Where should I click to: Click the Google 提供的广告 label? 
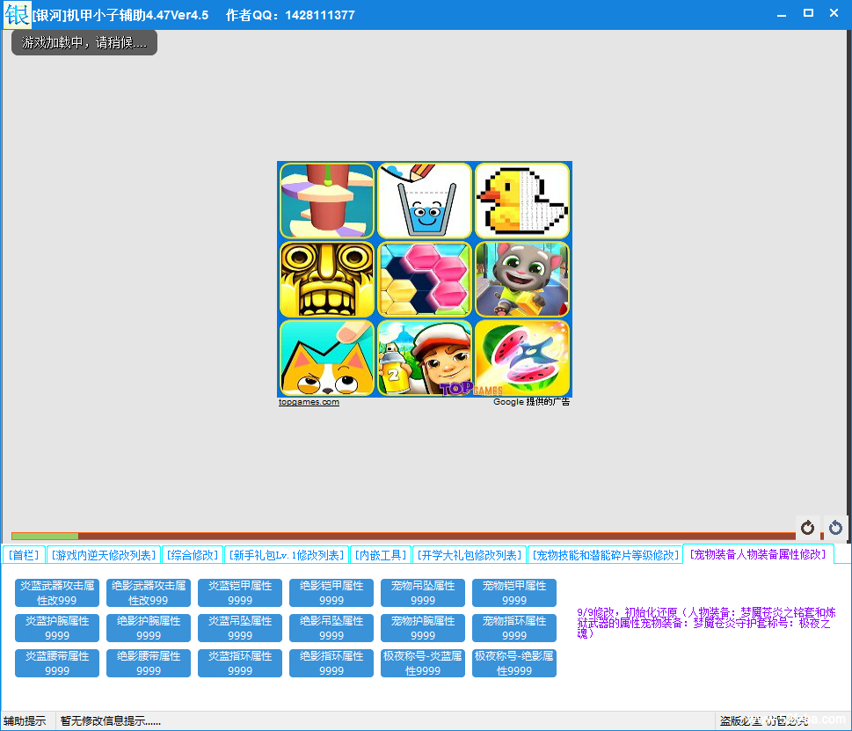tap(531, 402)
